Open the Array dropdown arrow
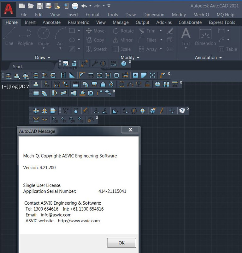Image resolution: width=242 pixels, height=253 pixels. (x=161, y=49)
